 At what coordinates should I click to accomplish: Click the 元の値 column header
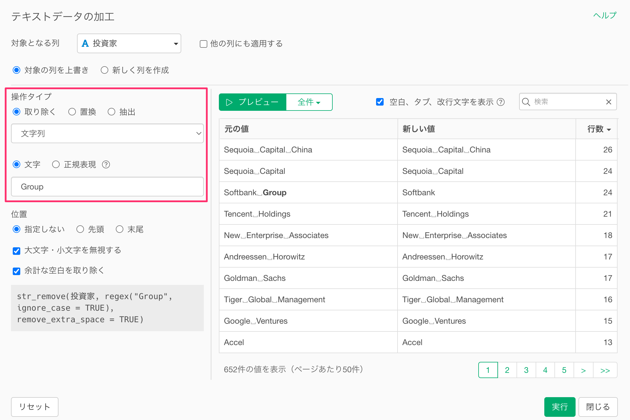(308, 129)
